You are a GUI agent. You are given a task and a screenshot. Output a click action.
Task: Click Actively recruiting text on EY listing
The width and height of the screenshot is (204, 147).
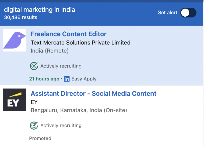pyautogui.click(x=61, y=126)
